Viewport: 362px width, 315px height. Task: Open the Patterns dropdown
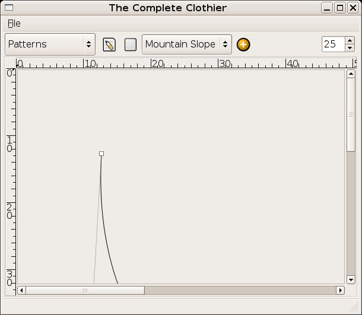[x=50, y=44]
